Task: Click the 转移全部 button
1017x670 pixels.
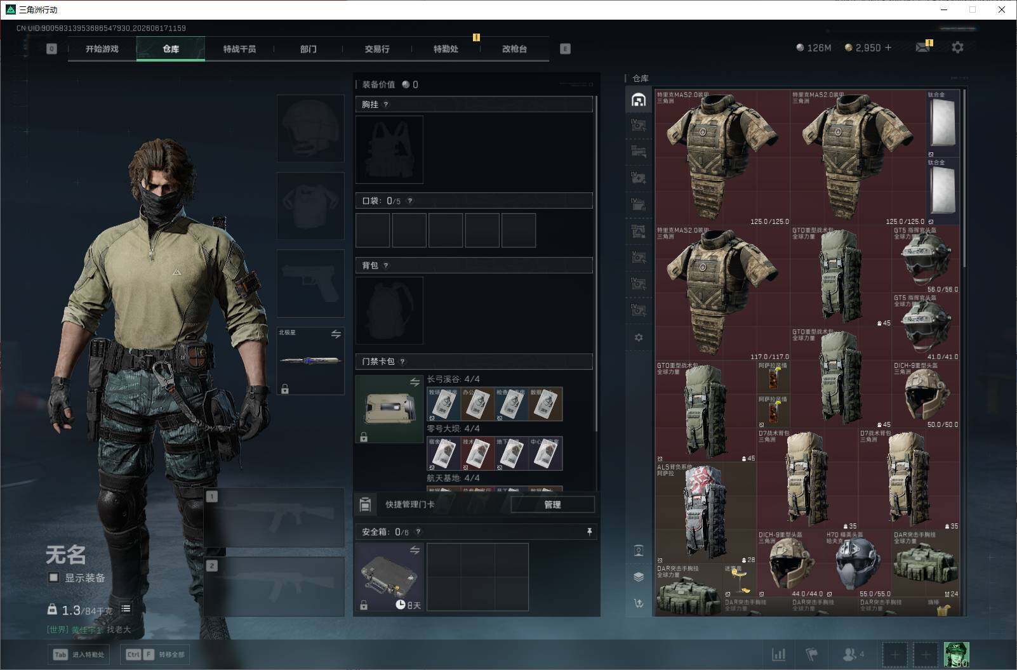Action: (155, 654)
